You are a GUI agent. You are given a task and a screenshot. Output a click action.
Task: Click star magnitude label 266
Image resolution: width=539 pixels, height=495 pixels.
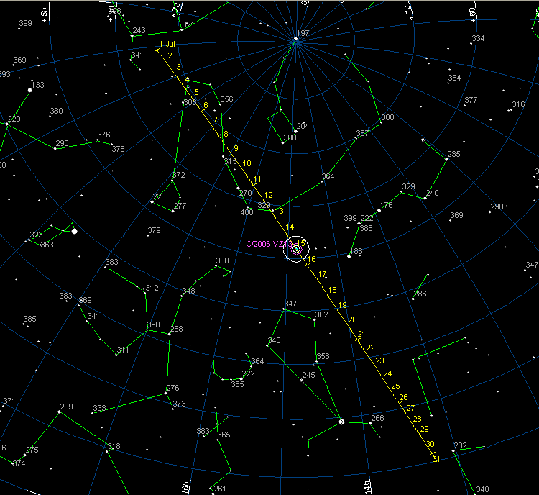377,418
